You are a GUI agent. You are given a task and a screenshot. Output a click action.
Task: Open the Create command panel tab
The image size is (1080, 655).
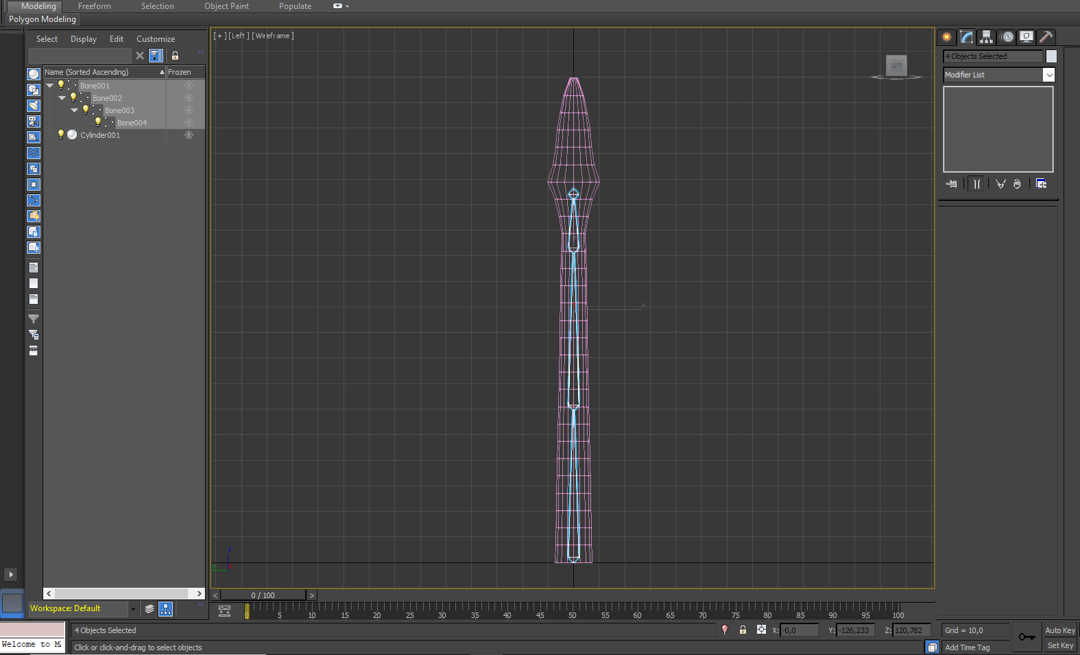(x=947, y=37)
